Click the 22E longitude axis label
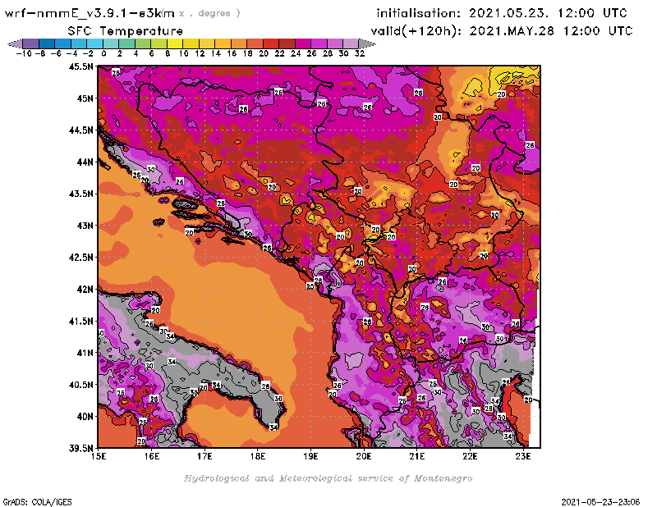The width and height of the screenshot is (657, 507). pyautogui.click(x=470, y=456)
